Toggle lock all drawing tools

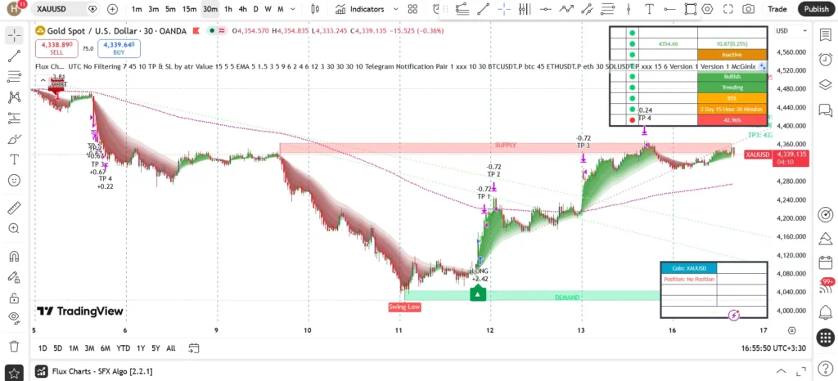[15, 298]
